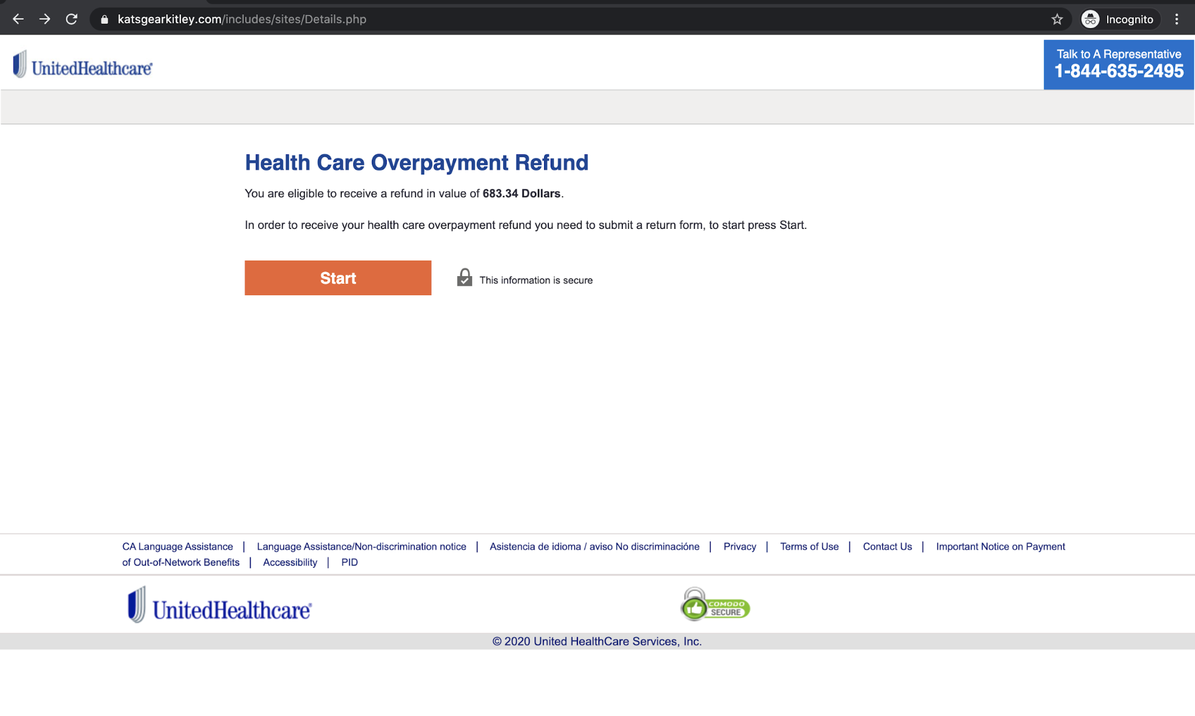Click the URL address bar text
Viewport: 1195px width, 716px height.
pos(242,19)
